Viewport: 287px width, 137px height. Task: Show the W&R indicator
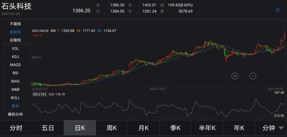click(x=15, y=89)
